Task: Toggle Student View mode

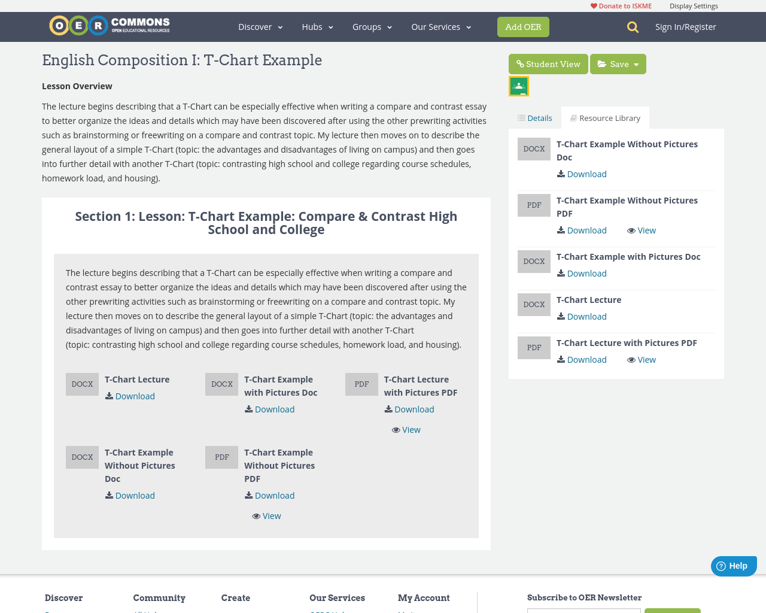Action: pos(548,64)
